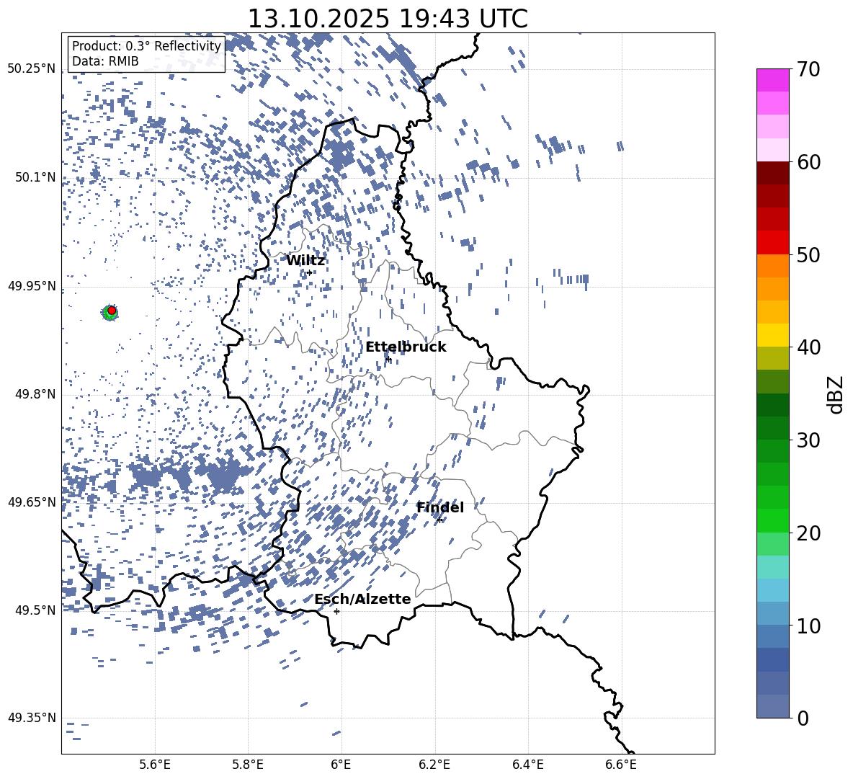Click the bright green swatch just above 20
The width and height of the screenshot is (853, 779).
click(x=773, y=520)
